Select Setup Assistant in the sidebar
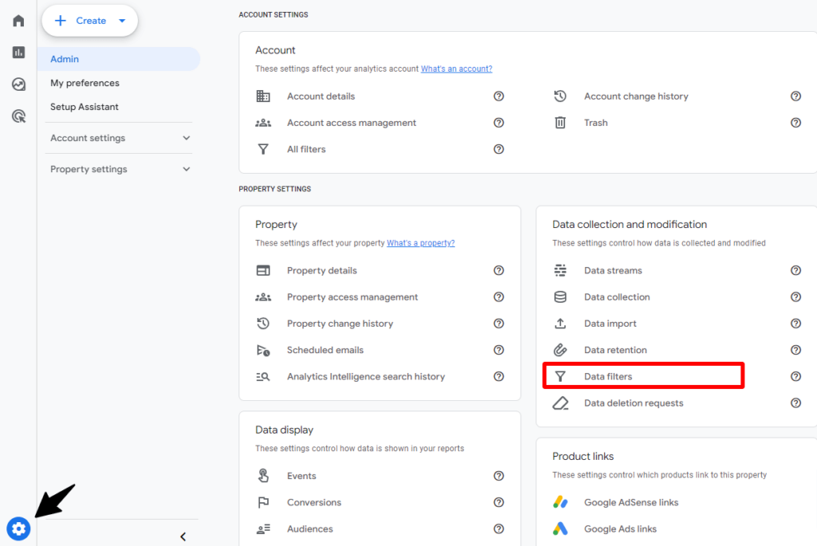 tap(84, 107)
